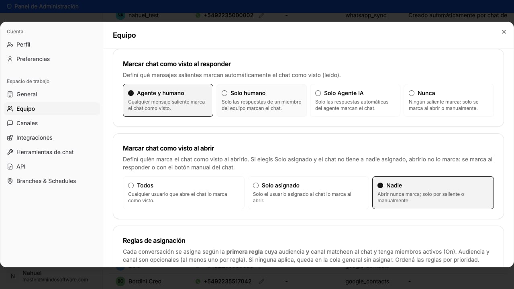Screen dimensions: 514x289
Task: Switch to Canales settings
Action: pos(52,123)
